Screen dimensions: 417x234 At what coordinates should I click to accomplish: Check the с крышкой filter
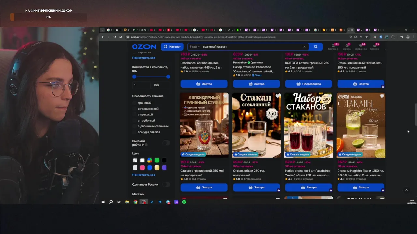point(134,114)
